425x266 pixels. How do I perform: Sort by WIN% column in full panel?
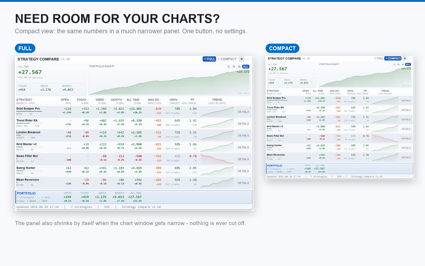pos(175,100)
